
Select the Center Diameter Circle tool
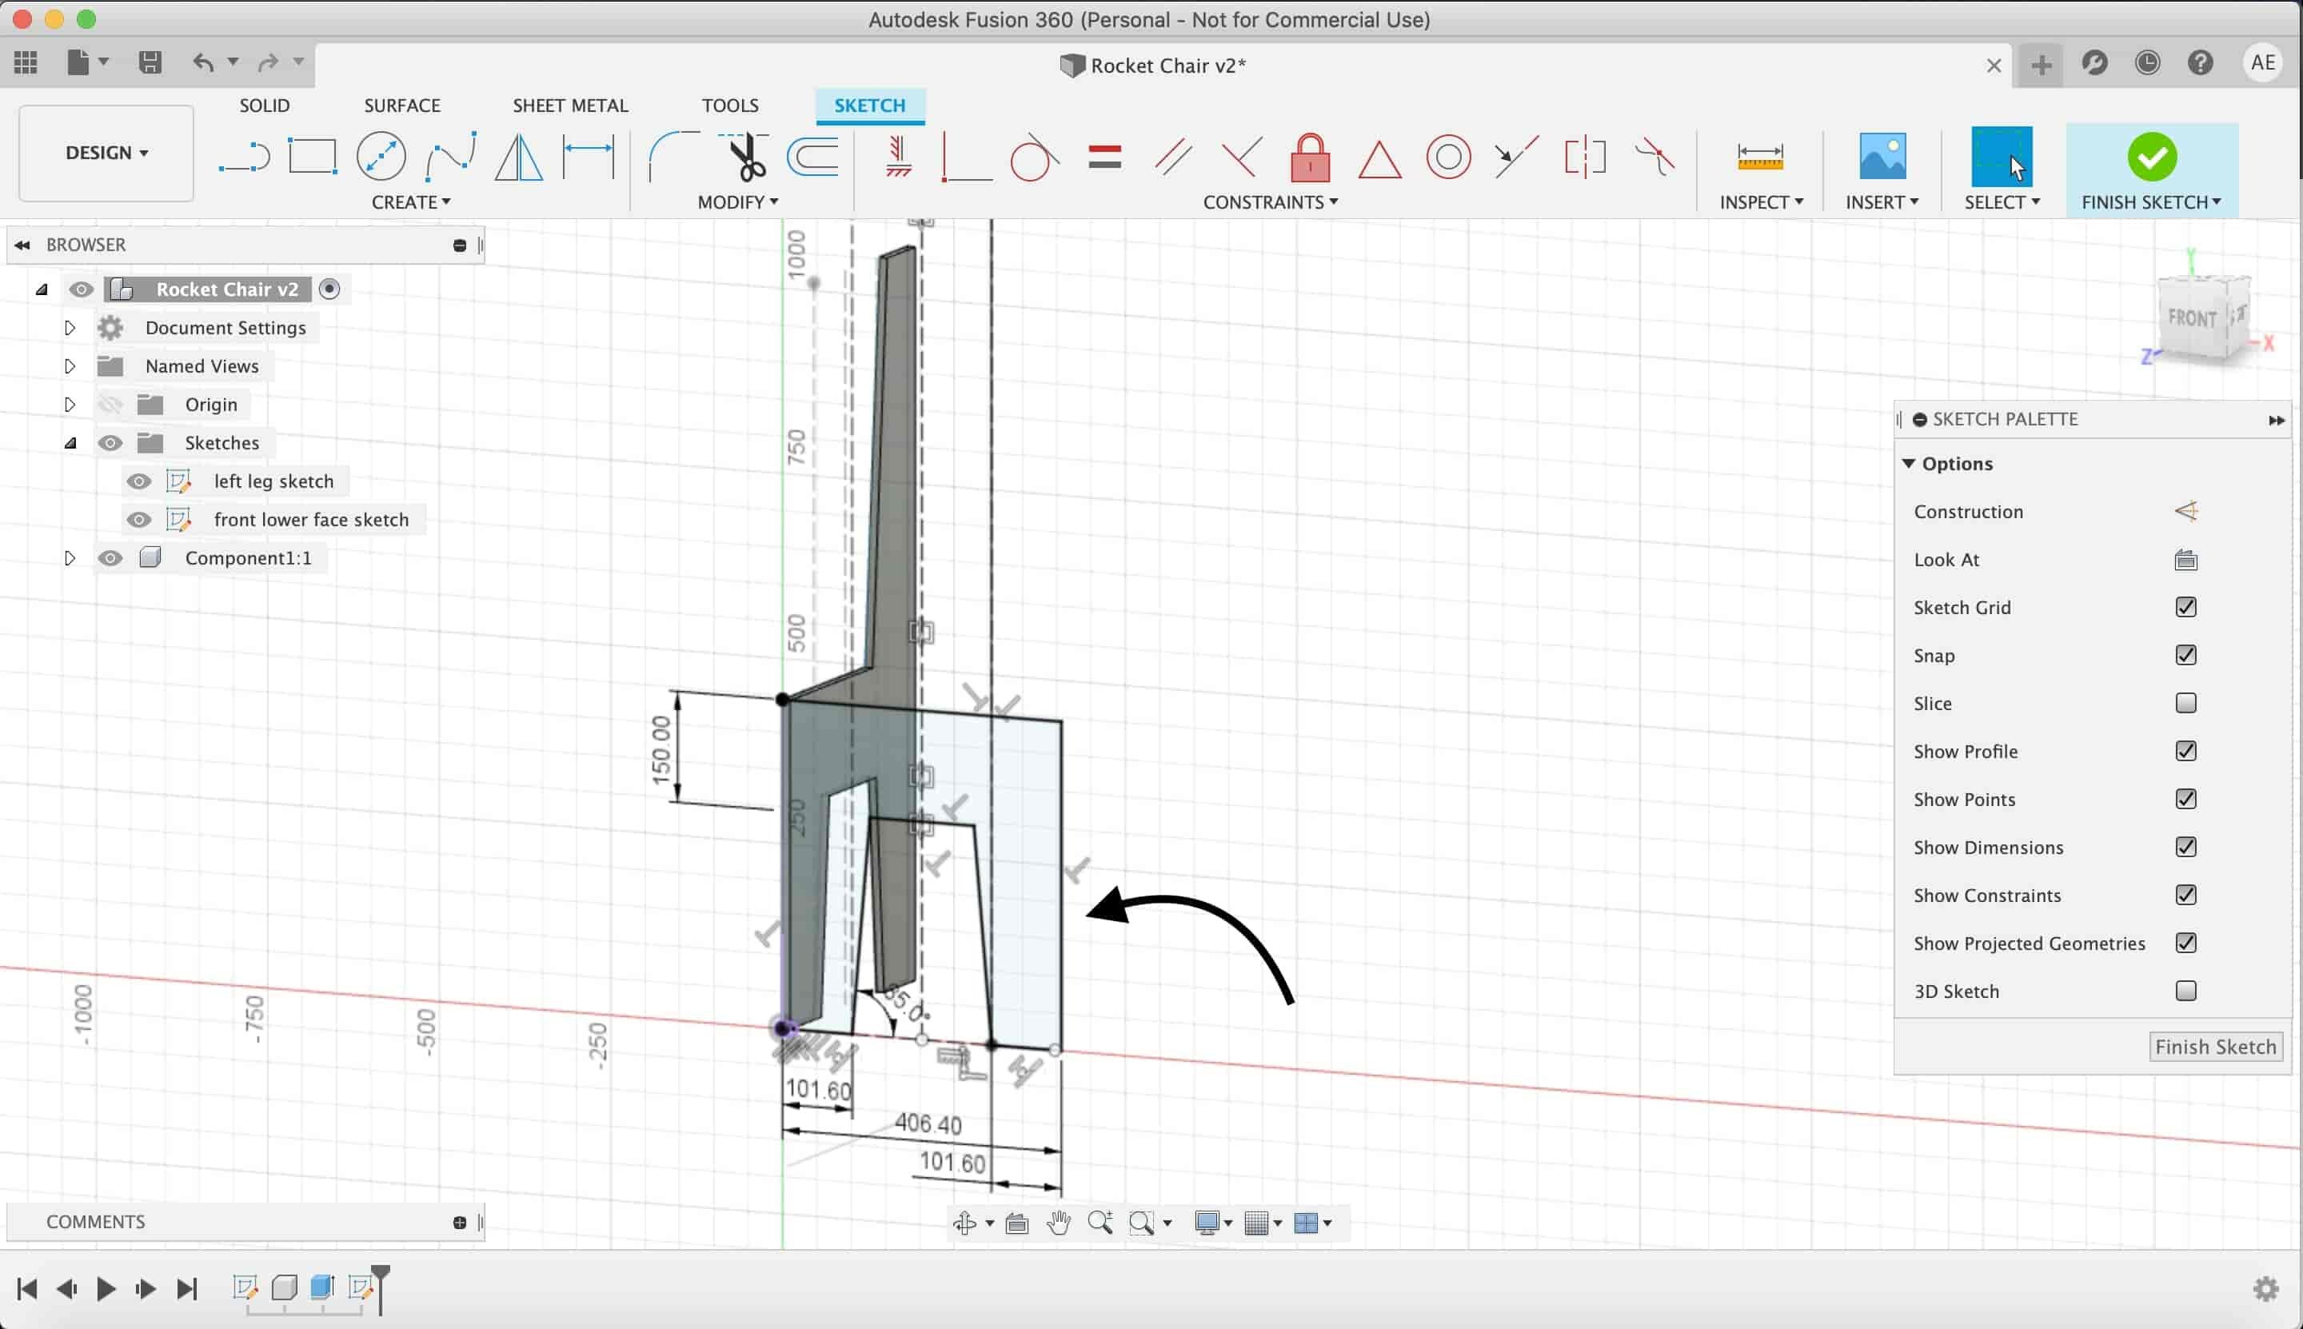pyautogui.click(x=381, y=157)
